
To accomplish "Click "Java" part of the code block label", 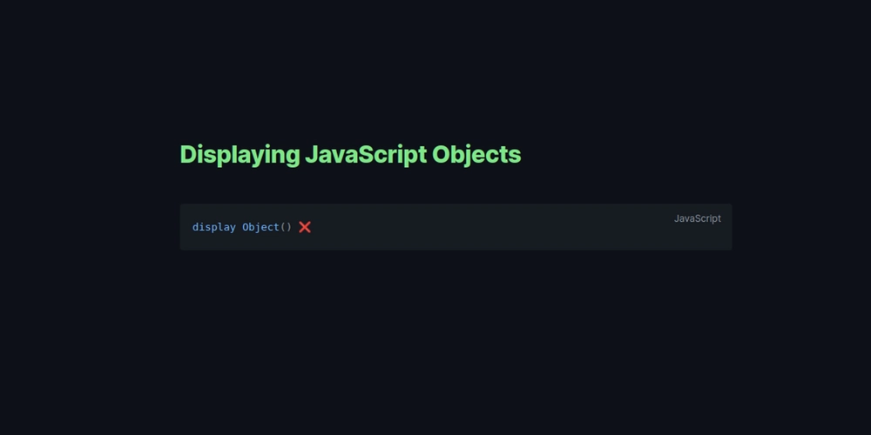I will coord(683,218).
